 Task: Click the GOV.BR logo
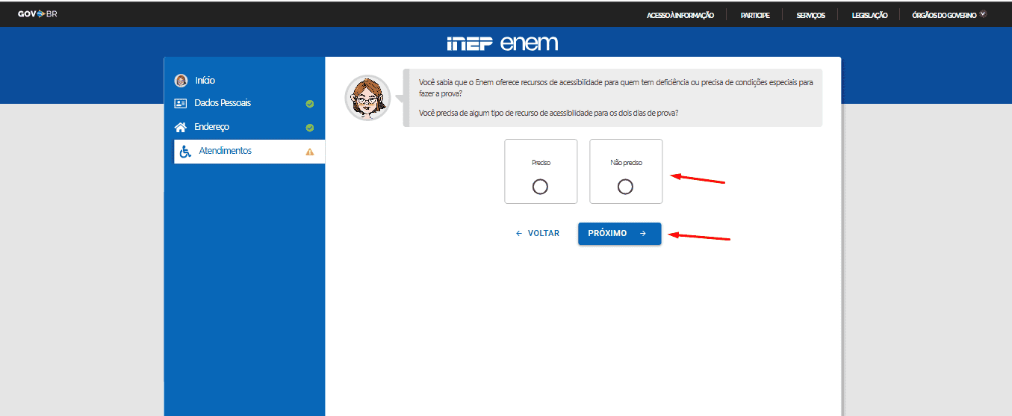pos(37,14)
